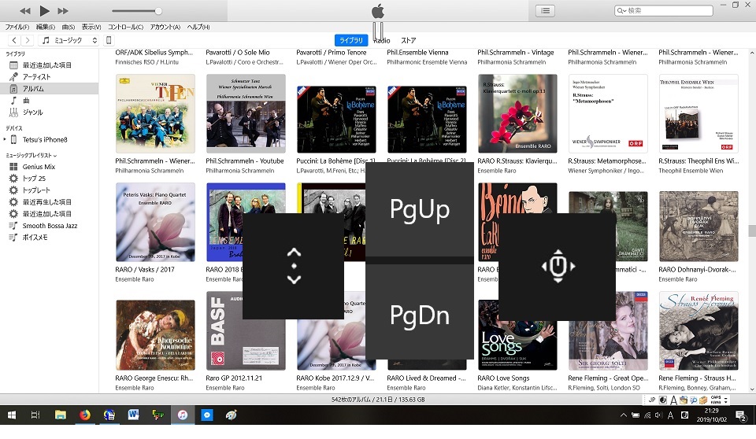The width and height of the screenshot is (756, 439).
Task: Open the ファイル(F) menu
Action: point(17,27)
